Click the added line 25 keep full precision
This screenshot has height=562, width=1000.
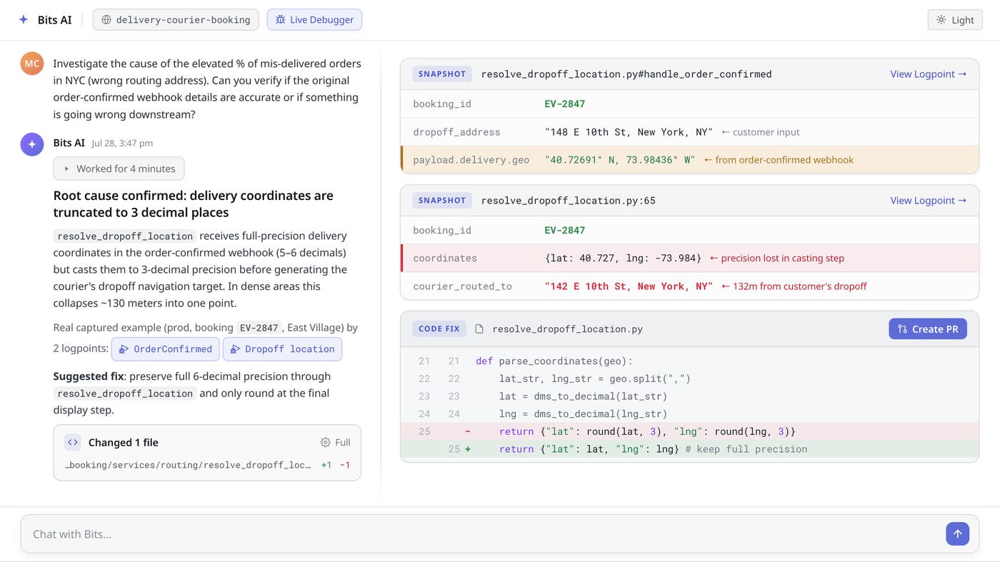pos(689,449)
